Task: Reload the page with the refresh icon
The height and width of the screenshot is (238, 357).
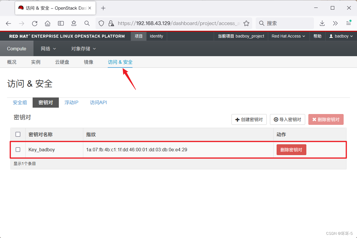Action: click(35, 23)
